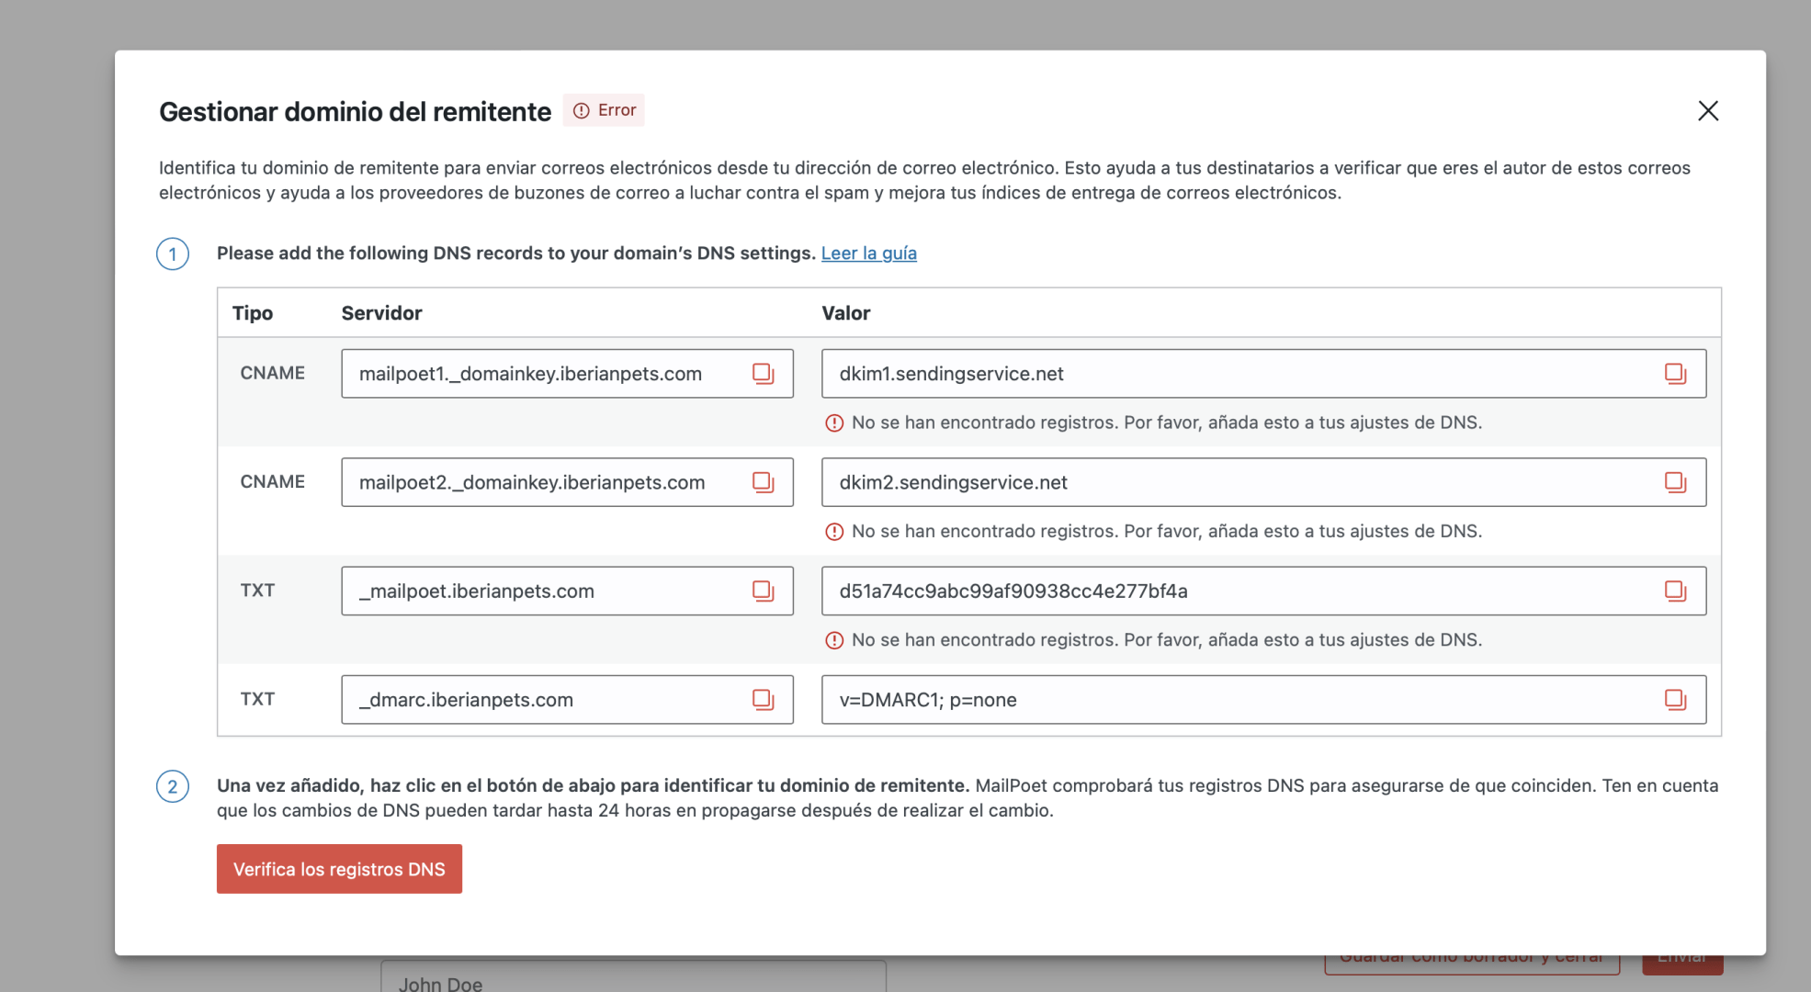
Task: Copy the _mailpoet.iberianpets.com host
Action: (763, 591)
